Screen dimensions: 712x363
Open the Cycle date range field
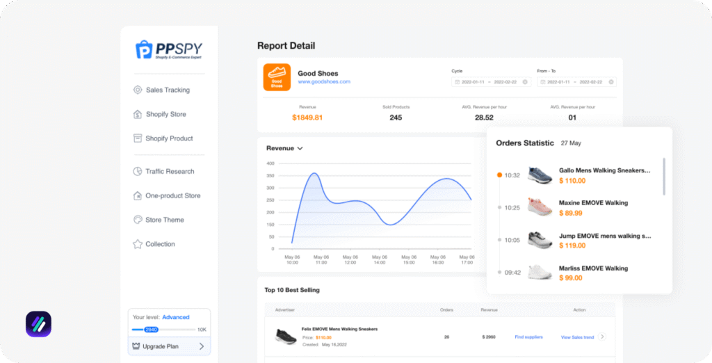[x=487, y=82]
